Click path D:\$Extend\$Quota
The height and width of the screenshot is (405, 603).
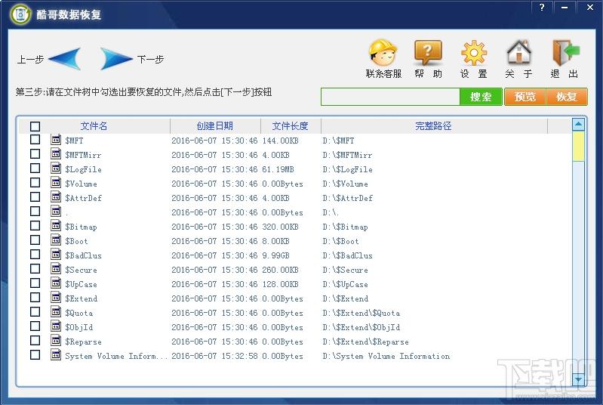[x=361, y=313]
